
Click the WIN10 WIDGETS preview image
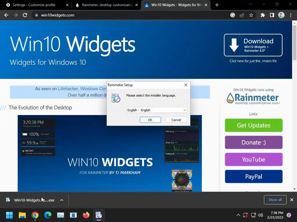click(110, 153)
